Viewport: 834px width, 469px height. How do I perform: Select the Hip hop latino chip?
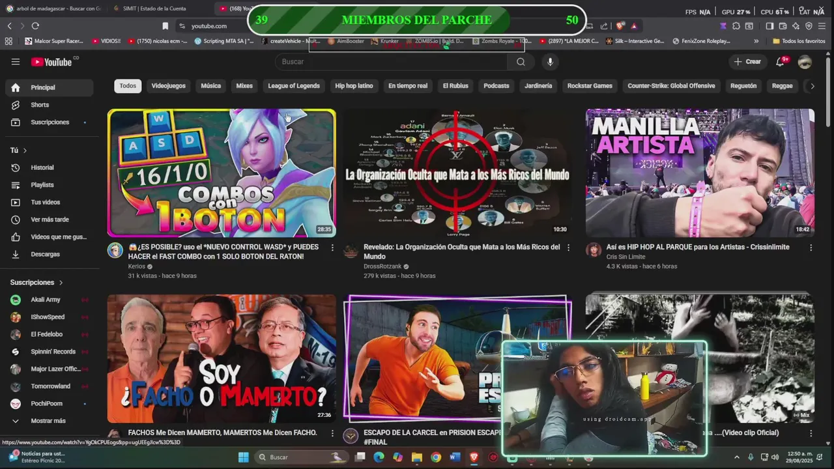[354, 86]
